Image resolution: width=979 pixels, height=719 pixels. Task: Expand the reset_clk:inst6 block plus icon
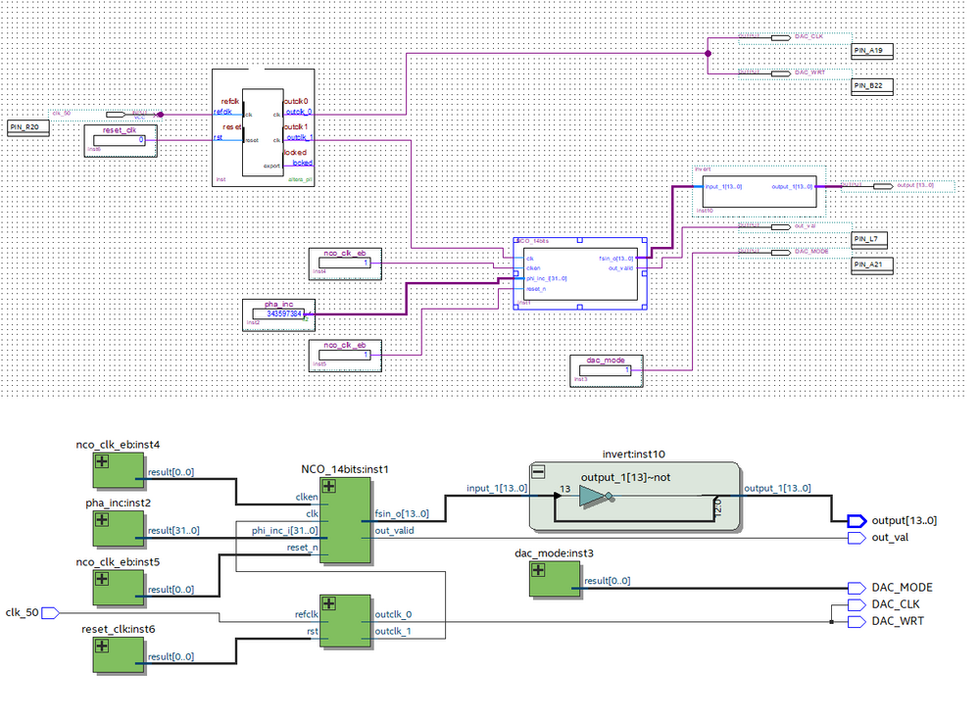click(102, 646)
